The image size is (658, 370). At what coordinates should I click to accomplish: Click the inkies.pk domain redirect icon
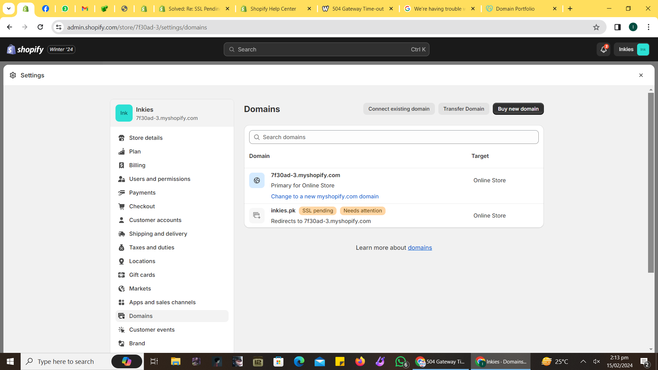pos(257,215)
